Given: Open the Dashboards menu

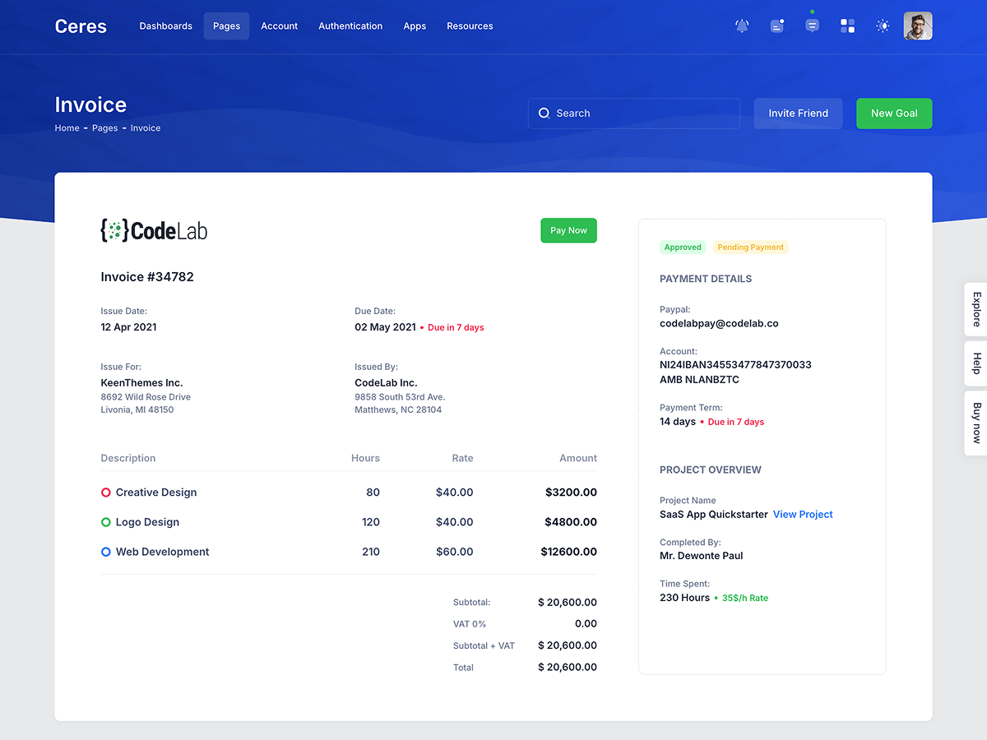Looking at the screenshot, I should (165, 26).
